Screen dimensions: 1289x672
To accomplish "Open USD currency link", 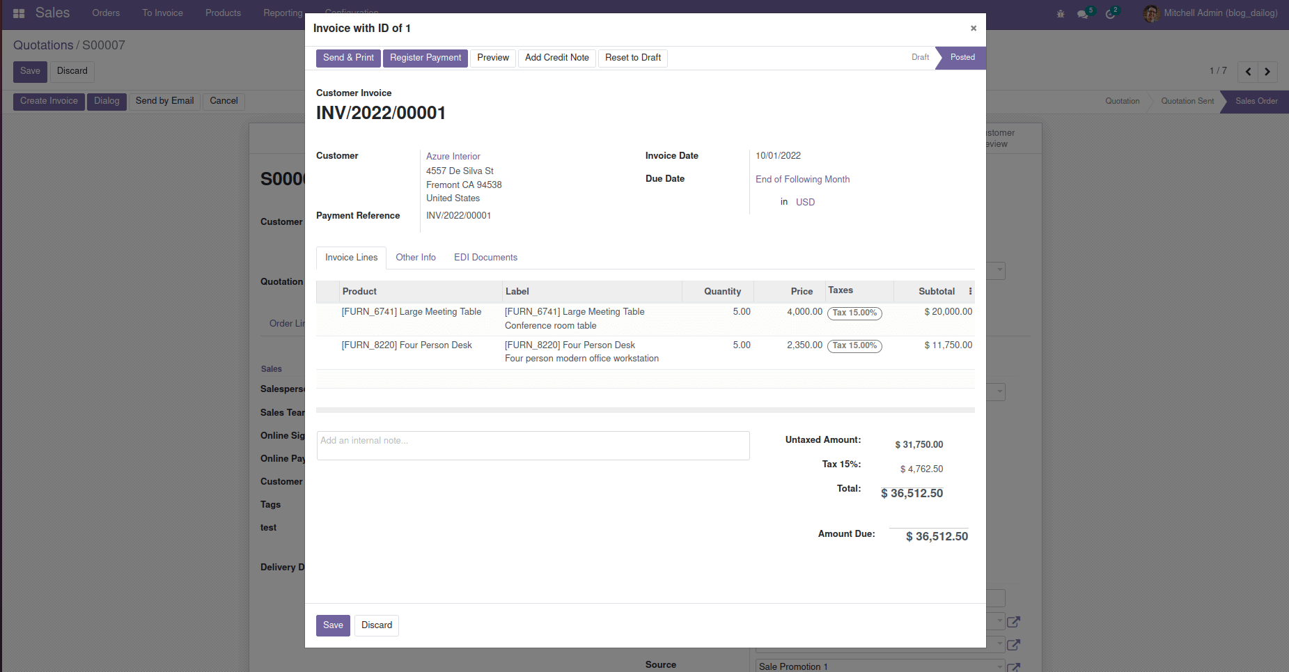I will [805, 203].
